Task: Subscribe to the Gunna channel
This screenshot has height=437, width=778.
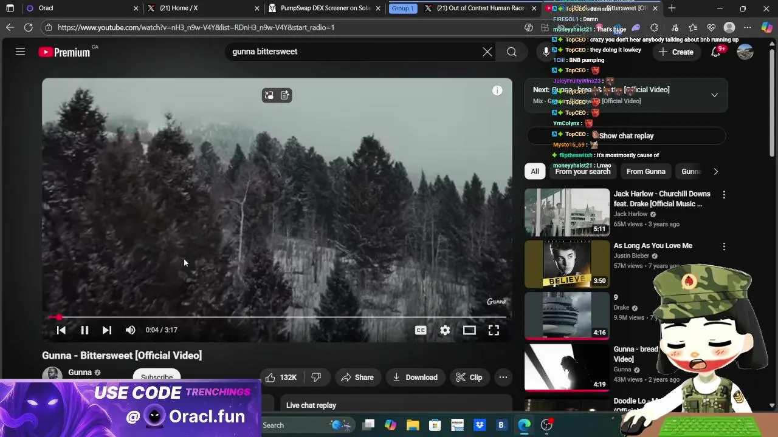Action: pyautogui.click(x=157, y=377)
